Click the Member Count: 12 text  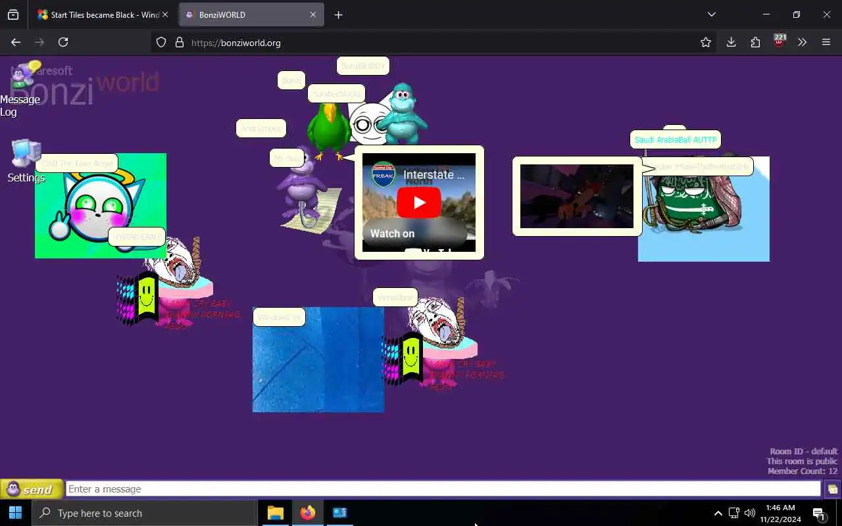(803, 471)
